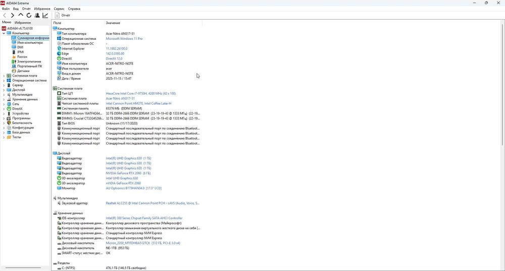The height and width of the screenshot is (271, 505).
Task: Click the База данных tree icon
Action: 9,132
